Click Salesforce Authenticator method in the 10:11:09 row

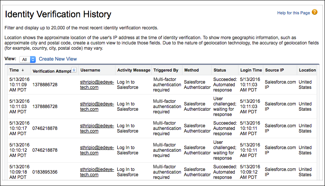tap(197, 85)
